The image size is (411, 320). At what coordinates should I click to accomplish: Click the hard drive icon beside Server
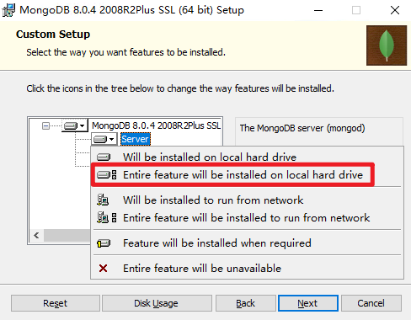click(100, 139)
